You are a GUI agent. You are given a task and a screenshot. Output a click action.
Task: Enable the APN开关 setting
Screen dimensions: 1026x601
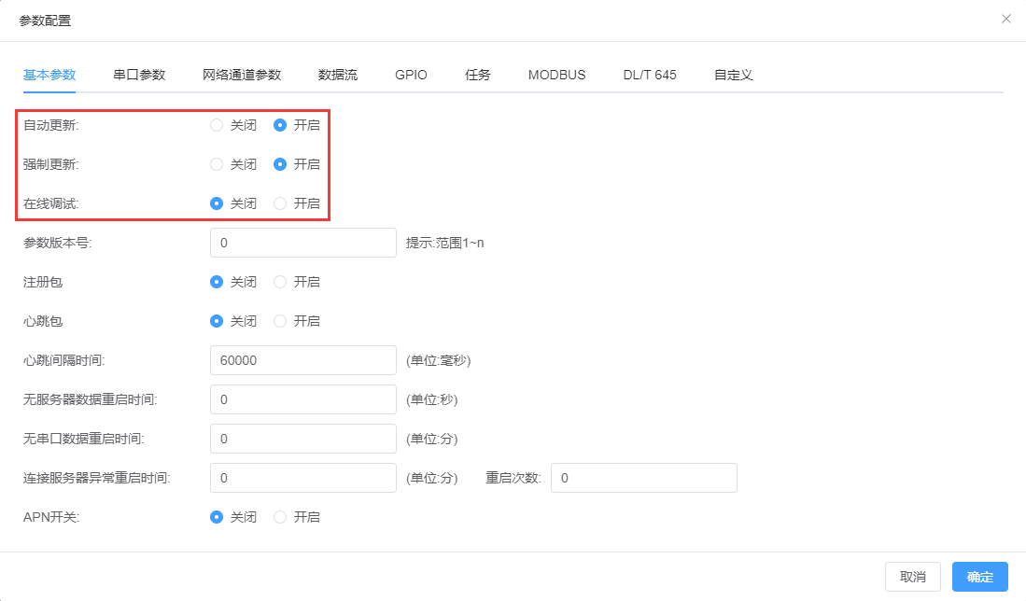tap(279, 517)
